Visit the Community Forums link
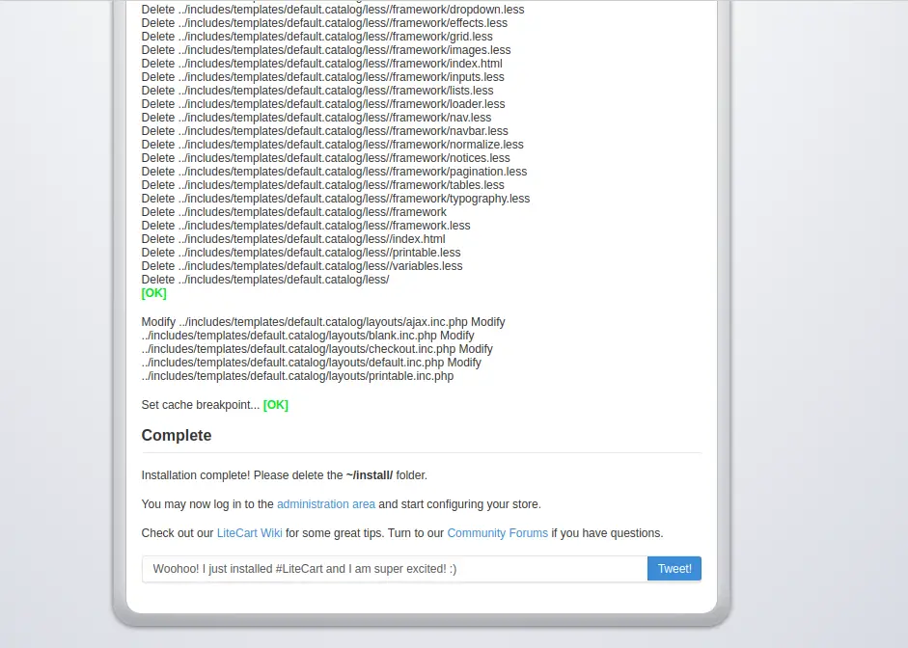The height and width of the screenshot is (648, 908). (x=498, y=533)
